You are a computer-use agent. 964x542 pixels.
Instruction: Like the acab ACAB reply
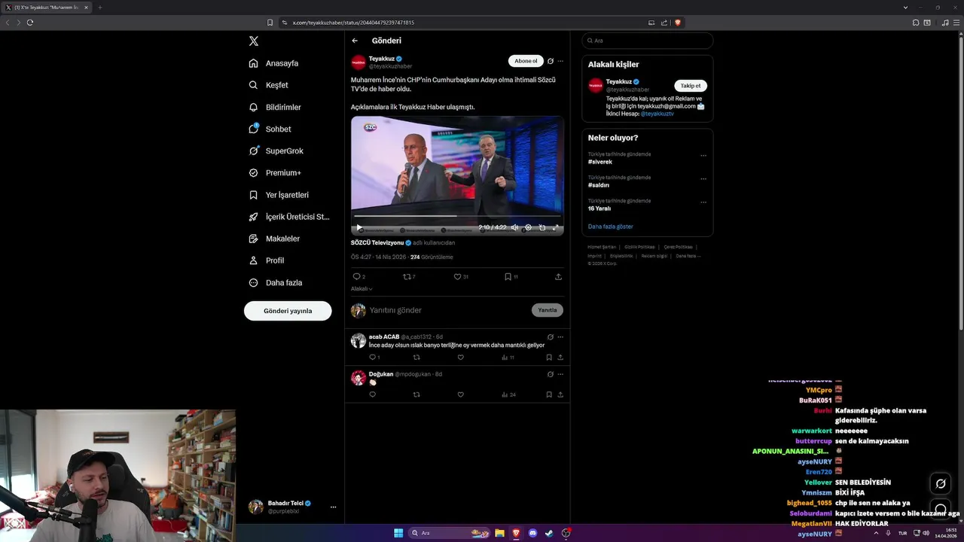tap(461, 358)
